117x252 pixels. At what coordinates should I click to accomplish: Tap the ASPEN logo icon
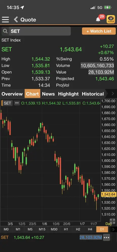coord(111,19)
